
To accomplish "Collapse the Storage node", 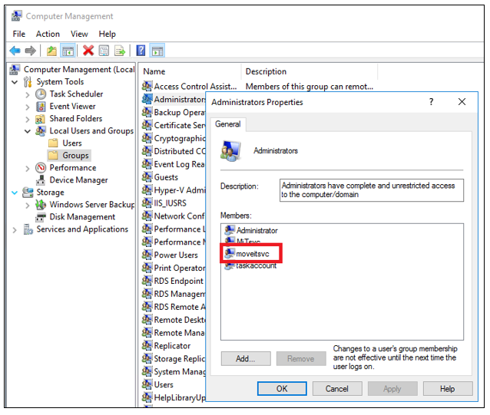I will (x=15, y=193).
